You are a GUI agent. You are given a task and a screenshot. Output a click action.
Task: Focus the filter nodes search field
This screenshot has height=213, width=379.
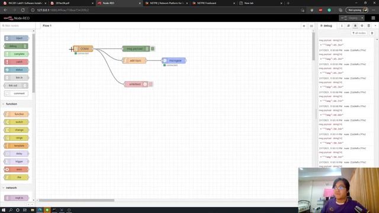17,25
